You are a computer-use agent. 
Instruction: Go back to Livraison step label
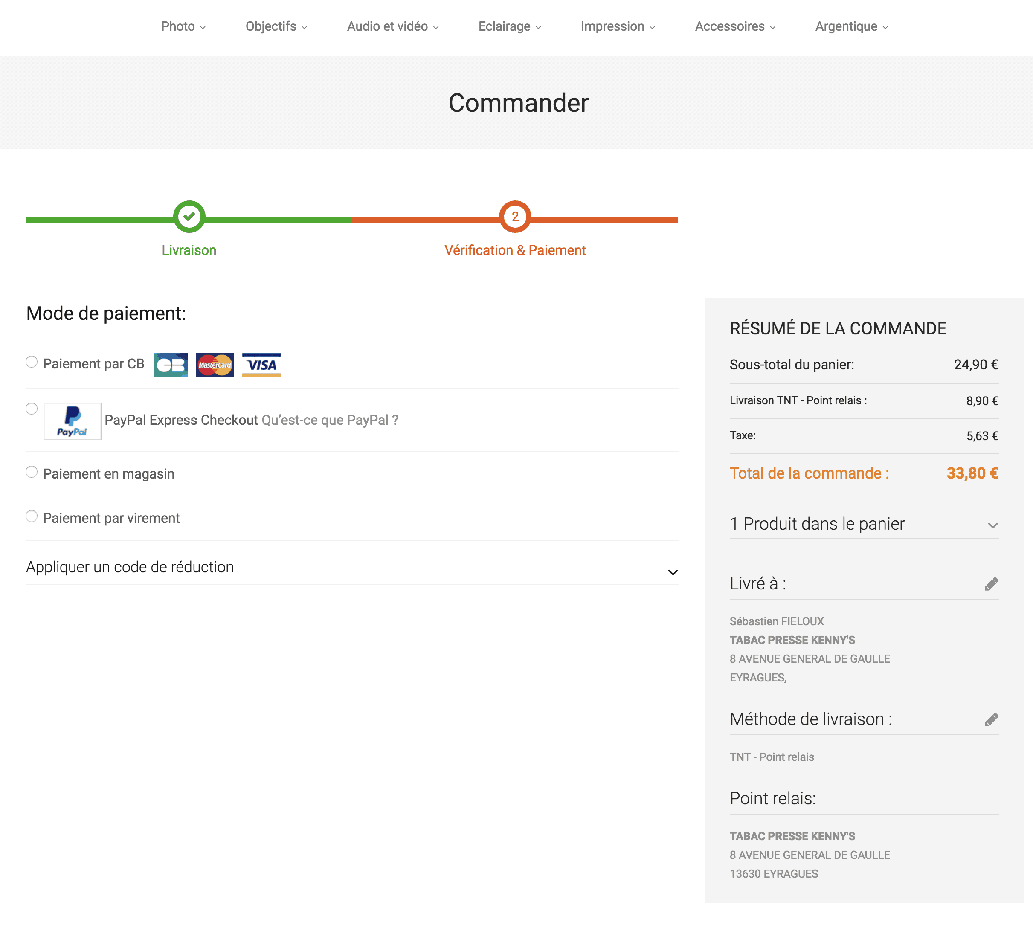click(189, 250)
